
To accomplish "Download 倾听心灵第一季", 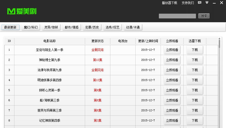I will pyautogui.click(x=195, y=90).
